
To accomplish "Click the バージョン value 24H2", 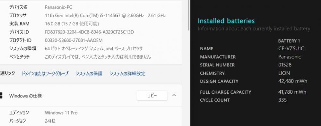I will (x=50, y=121).
